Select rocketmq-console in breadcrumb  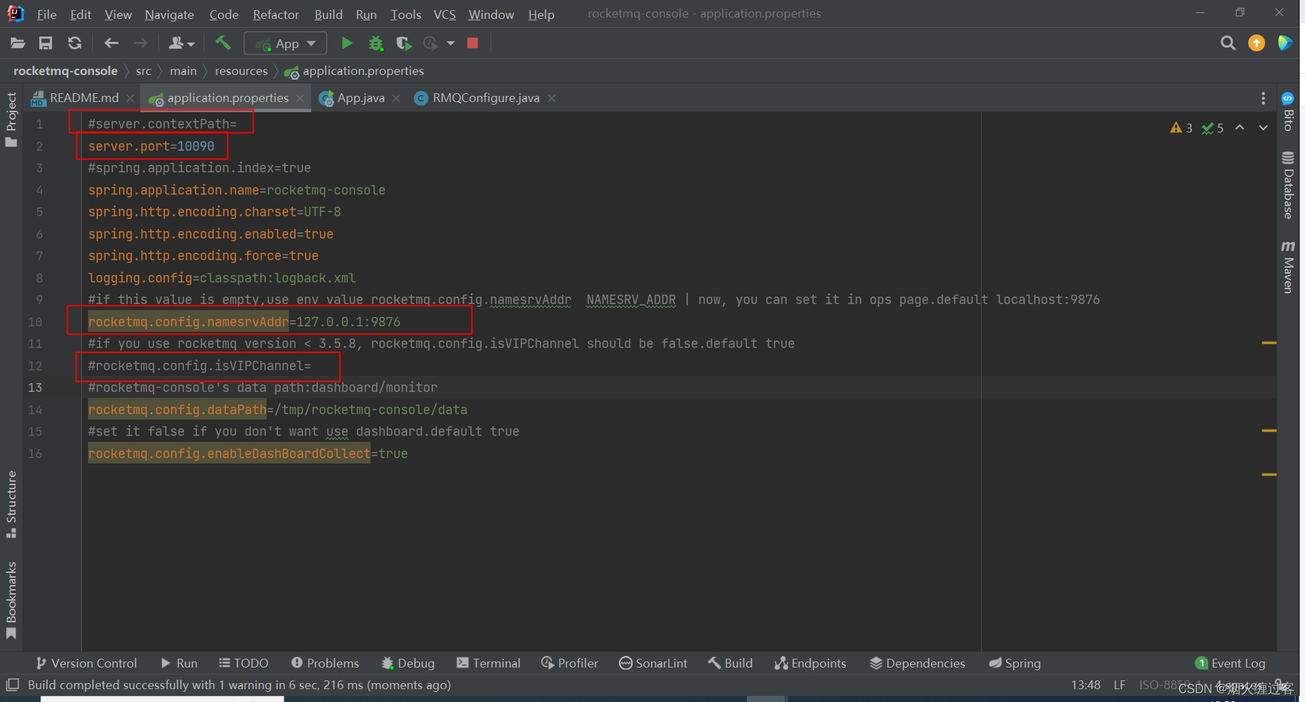point(66,71)
